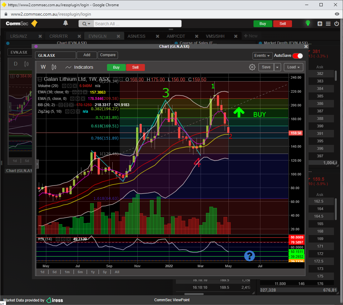This screenshot has height=305, width=343.
Task: Open the search category dropdown
Action: [86, 23]
